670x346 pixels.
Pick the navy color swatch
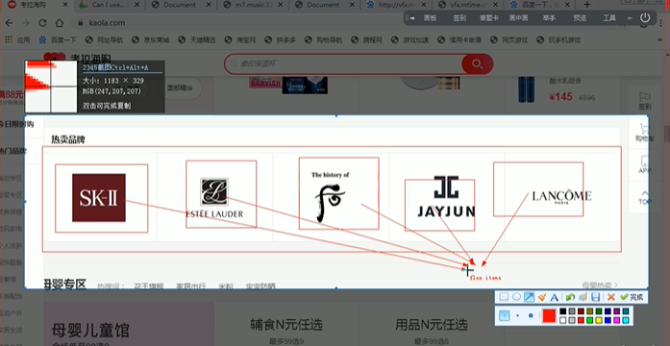tap(608, 311)
